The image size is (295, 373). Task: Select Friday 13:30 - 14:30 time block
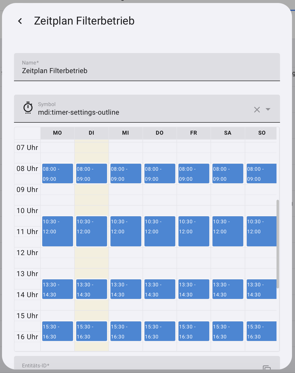click(194, 289)
